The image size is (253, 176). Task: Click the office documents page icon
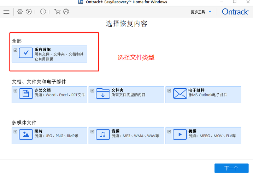click(x=26, y=93)
